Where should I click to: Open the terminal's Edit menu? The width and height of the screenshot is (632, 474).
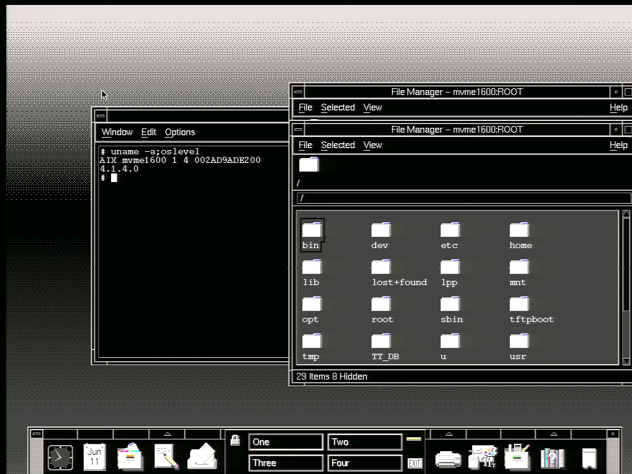coord(148,132)
